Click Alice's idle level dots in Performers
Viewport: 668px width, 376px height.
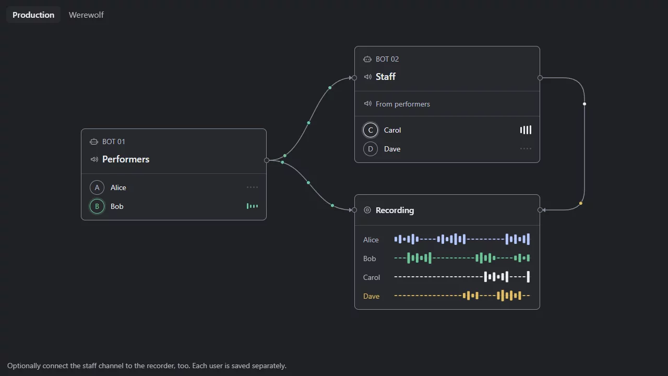tap(252, 187)
